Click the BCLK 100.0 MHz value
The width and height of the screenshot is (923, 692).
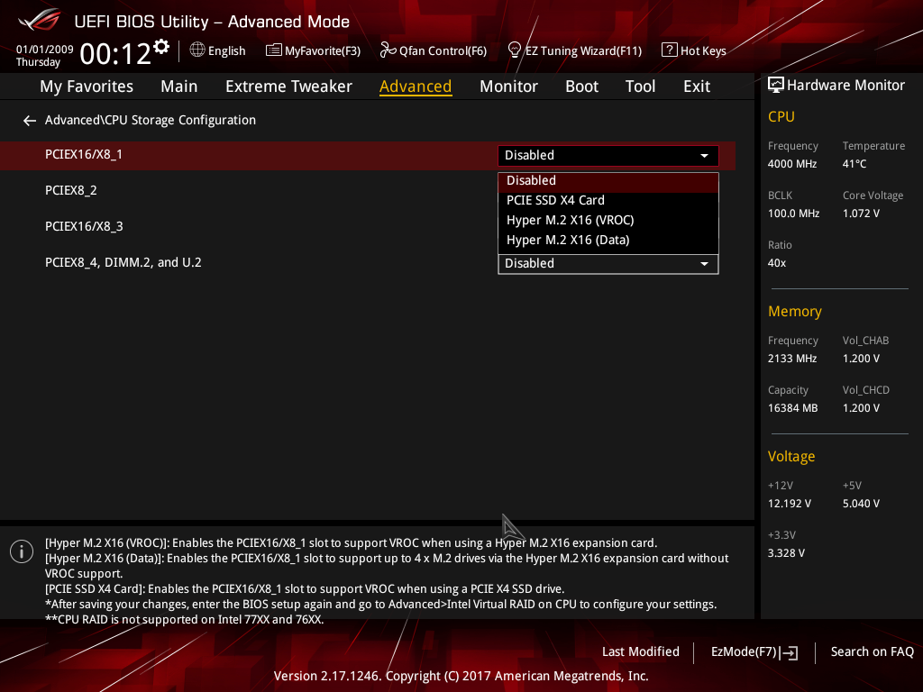(793, 214)
